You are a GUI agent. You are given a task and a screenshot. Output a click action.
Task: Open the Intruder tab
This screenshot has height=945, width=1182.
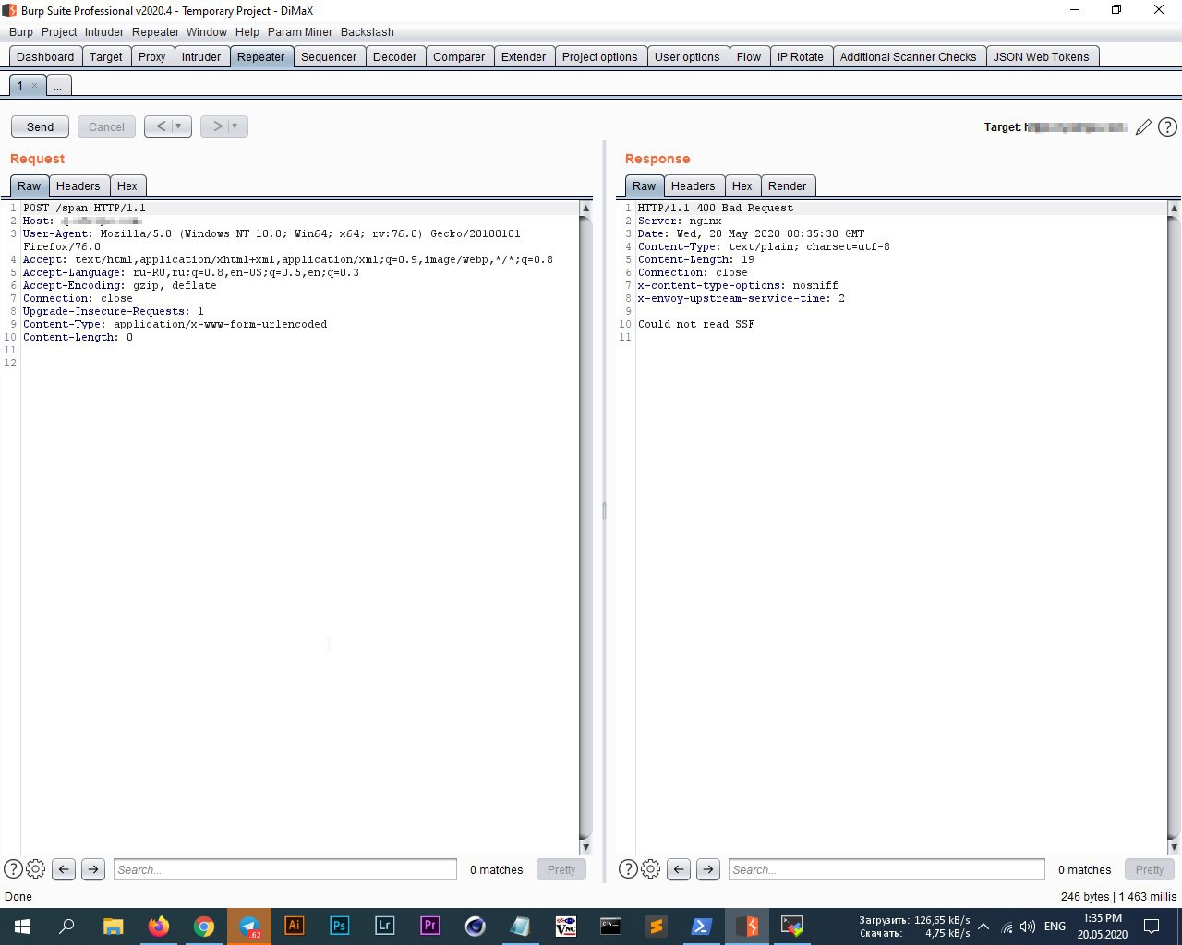tap(201, 56)
